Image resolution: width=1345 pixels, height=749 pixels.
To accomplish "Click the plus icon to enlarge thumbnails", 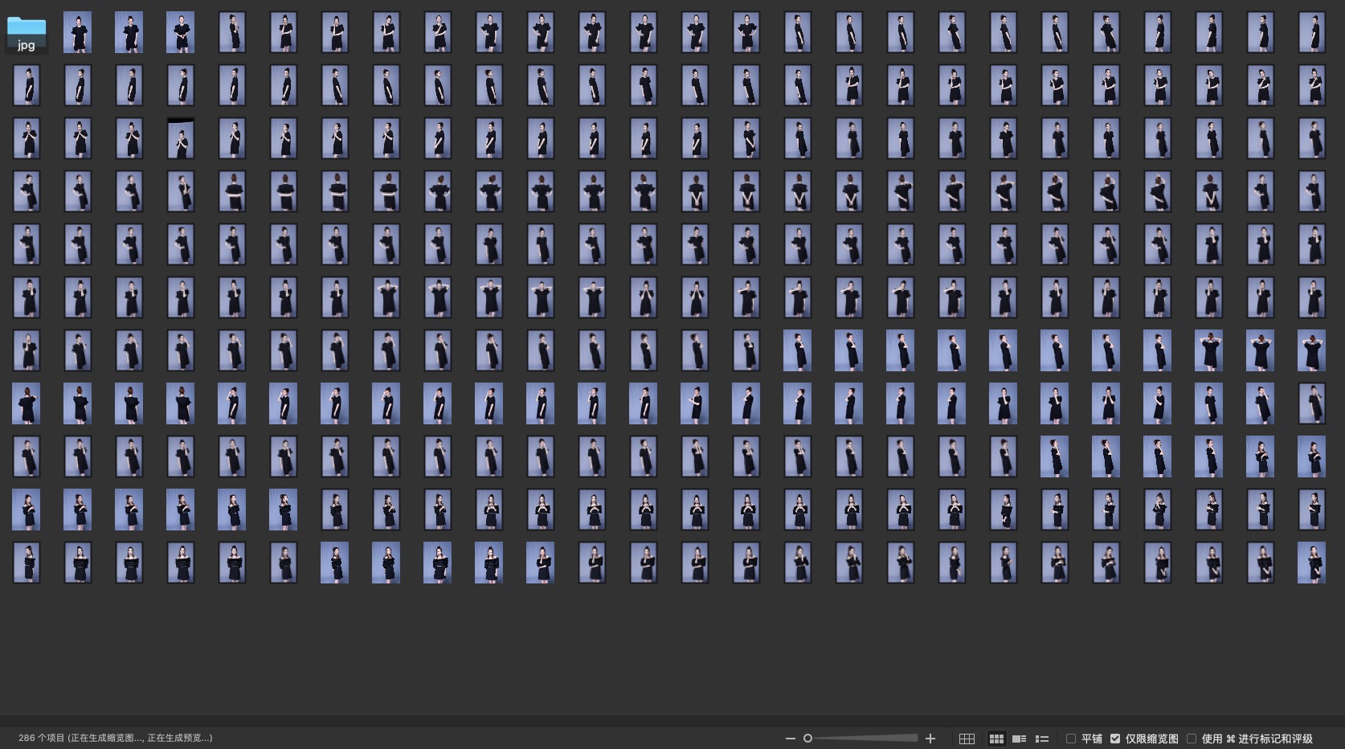I will (x=930, y=739).
